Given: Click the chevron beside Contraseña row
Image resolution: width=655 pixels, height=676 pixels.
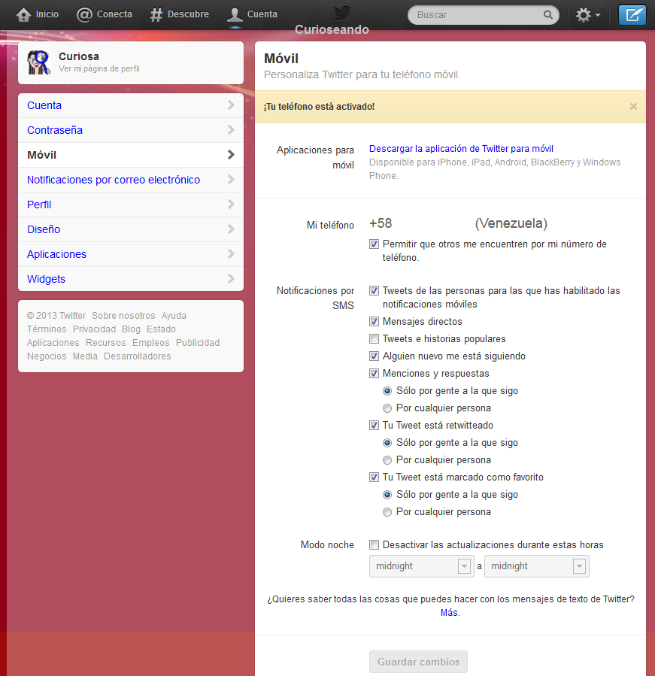Looking at the screenshot, I should [231, 130].
